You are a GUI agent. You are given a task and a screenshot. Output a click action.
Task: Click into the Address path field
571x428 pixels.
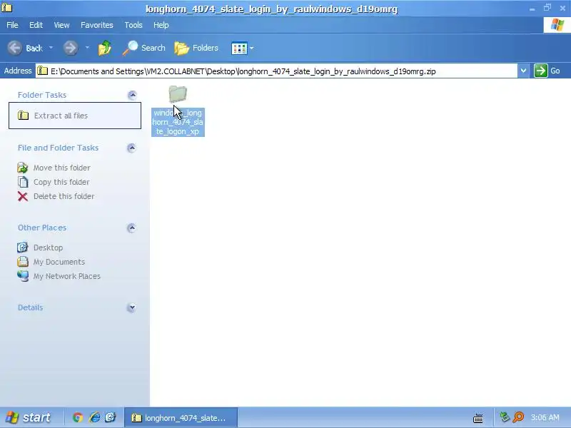[276, 71]
